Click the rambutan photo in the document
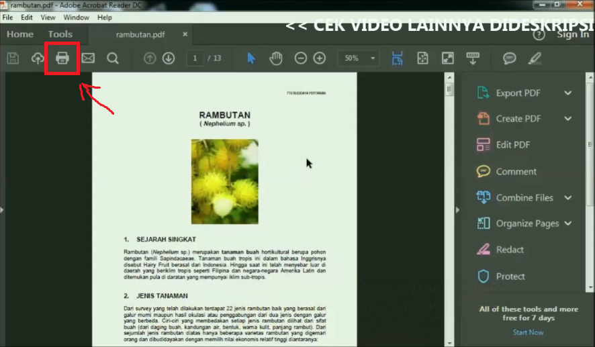Screen dimensions: 595x347 click(225, 181)
